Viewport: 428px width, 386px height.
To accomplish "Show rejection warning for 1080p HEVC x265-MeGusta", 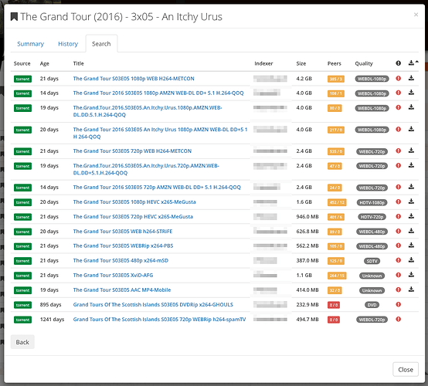I will click(398, 201).
